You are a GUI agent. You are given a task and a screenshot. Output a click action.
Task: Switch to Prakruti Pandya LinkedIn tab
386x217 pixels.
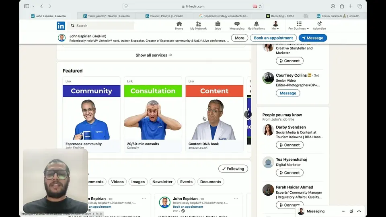click(x=164, y=16)
